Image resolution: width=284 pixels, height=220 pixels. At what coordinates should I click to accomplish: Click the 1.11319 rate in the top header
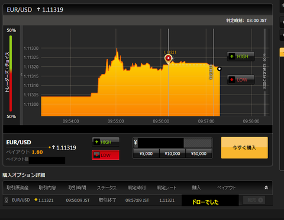(53, 9)
